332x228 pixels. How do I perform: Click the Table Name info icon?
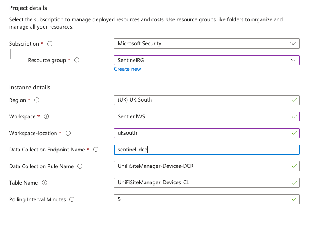tap(45, 183)
